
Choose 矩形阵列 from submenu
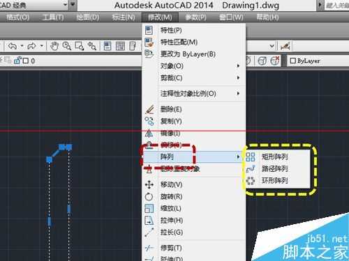pos(278,157)
